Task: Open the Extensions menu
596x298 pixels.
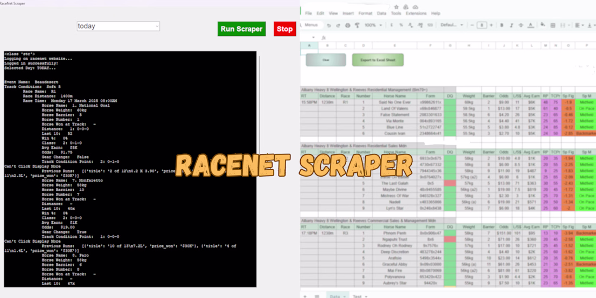Action: 416,14
